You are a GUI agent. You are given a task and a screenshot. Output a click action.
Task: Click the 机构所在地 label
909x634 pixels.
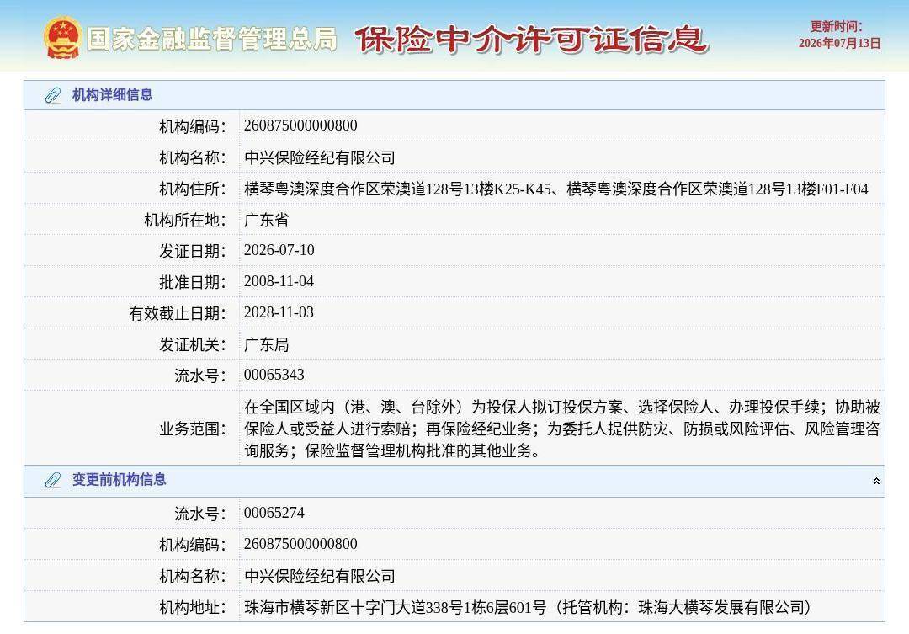click(x=185, y=221)
